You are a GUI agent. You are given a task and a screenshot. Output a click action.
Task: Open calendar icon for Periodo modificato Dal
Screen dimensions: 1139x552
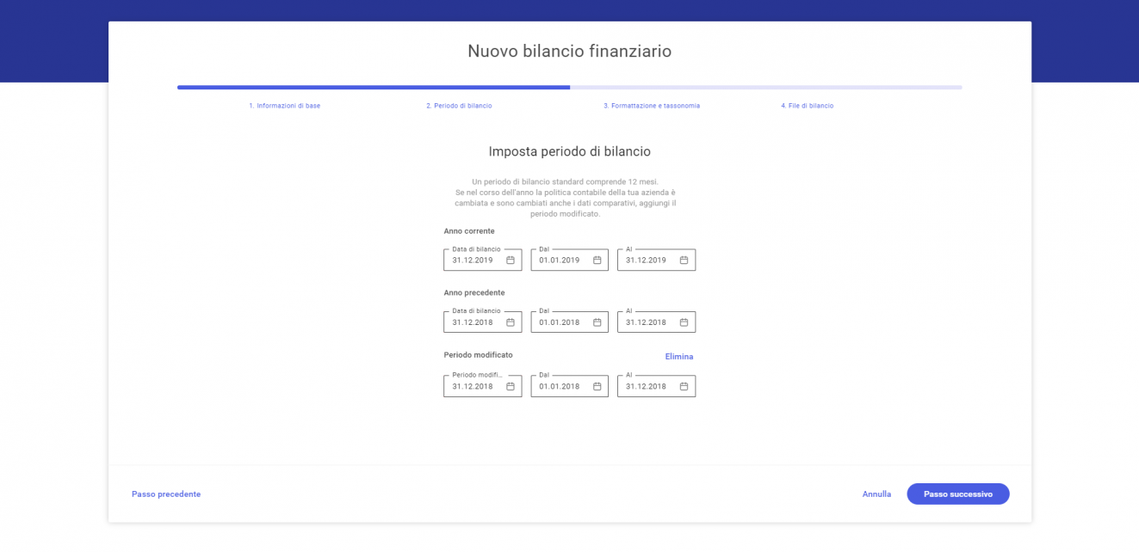597,387
